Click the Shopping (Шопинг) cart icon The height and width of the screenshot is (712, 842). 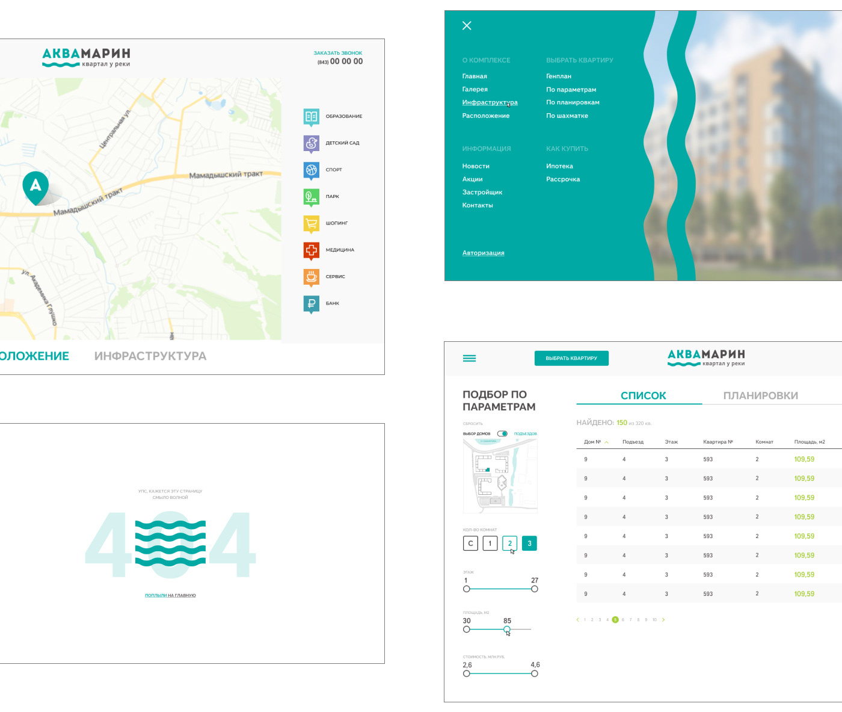pos(311,223)
